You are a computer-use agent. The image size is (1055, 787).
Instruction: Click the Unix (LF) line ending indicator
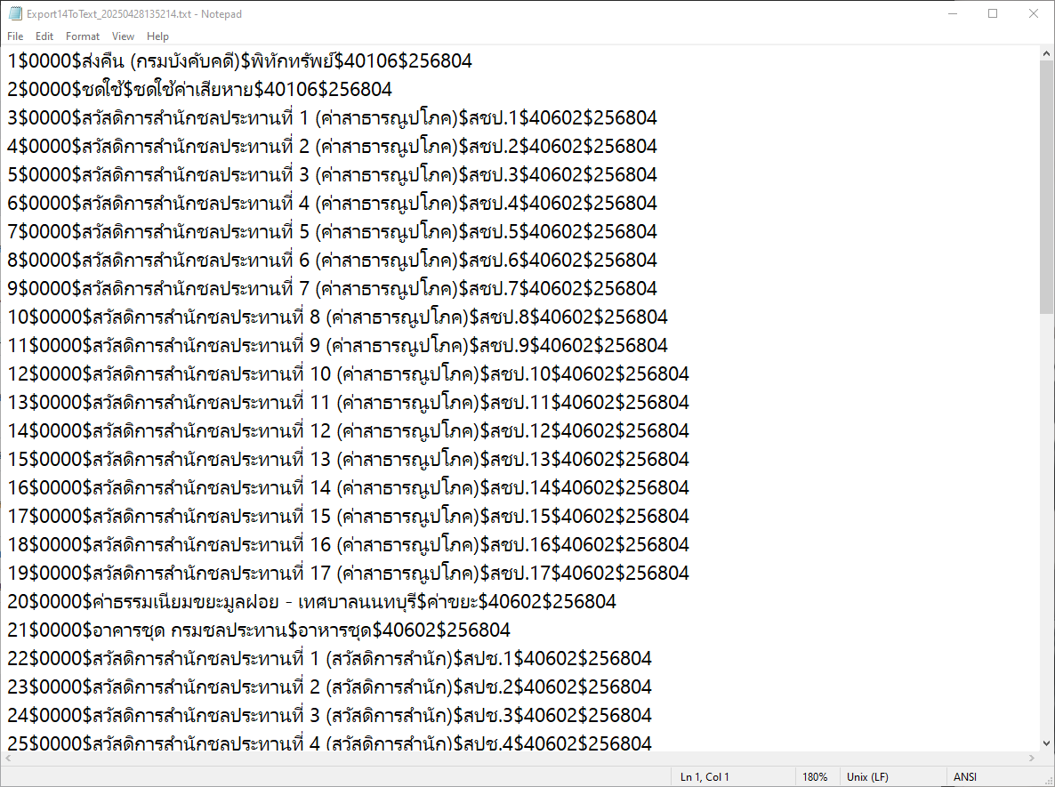[x=867, y=777]
